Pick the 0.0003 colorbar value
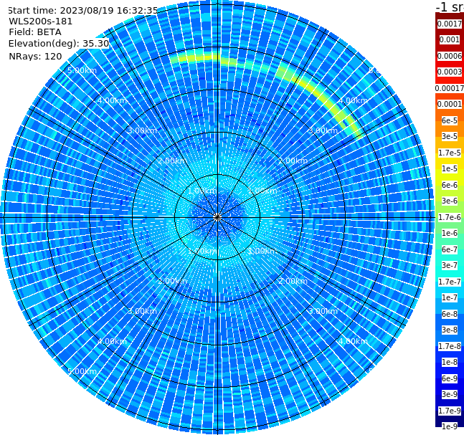 [x=450, y=72]
